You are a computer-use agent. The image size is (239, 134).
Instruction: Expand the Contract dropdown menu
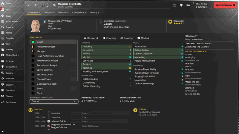tap(49, 12)
